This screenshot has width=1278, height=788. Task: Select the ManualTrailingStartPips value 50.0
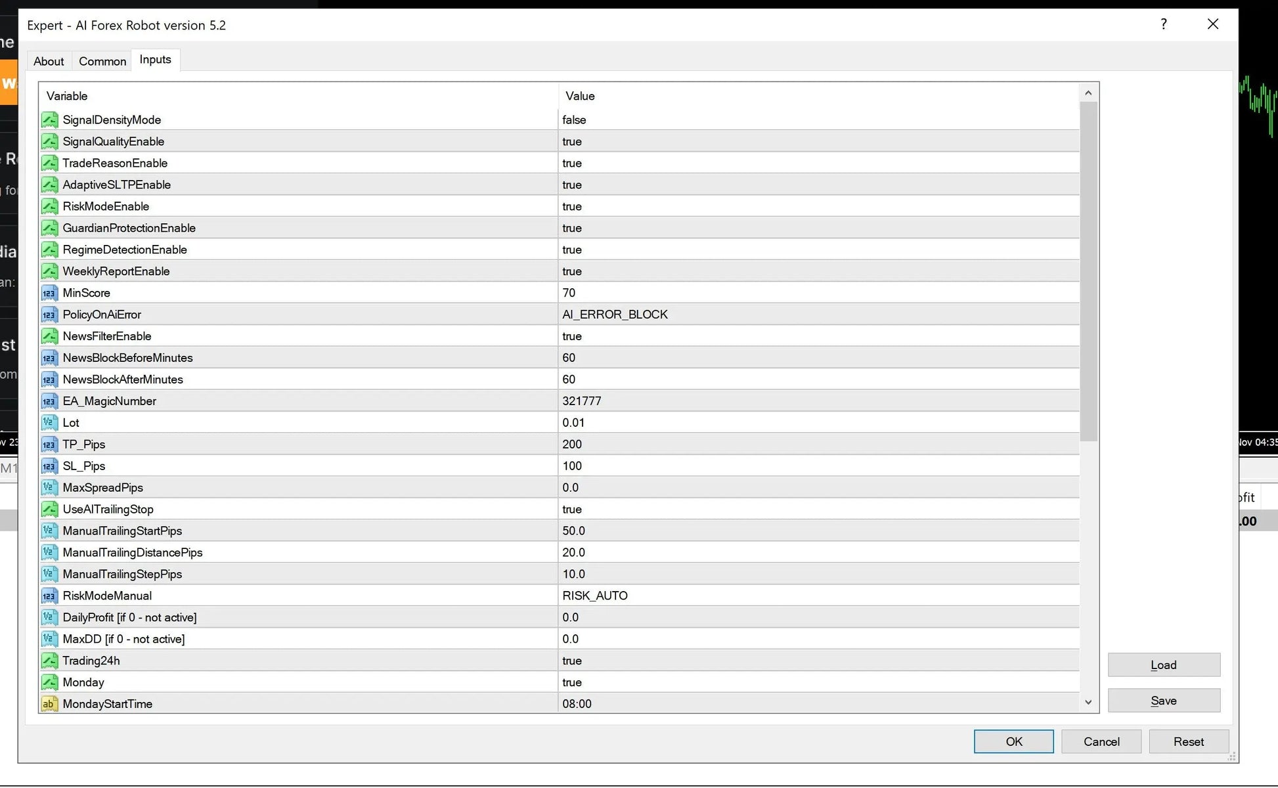click(x=573, y=531)
